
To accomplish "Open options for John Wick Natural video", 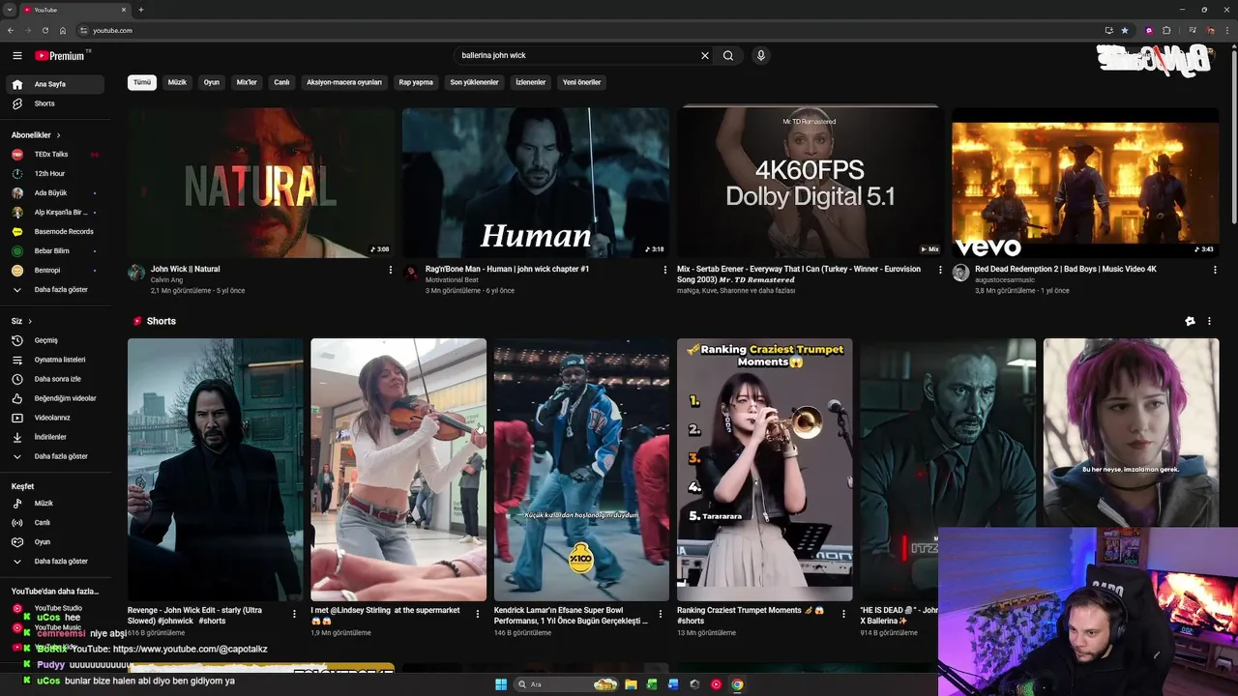I will [x=391, y=270].
